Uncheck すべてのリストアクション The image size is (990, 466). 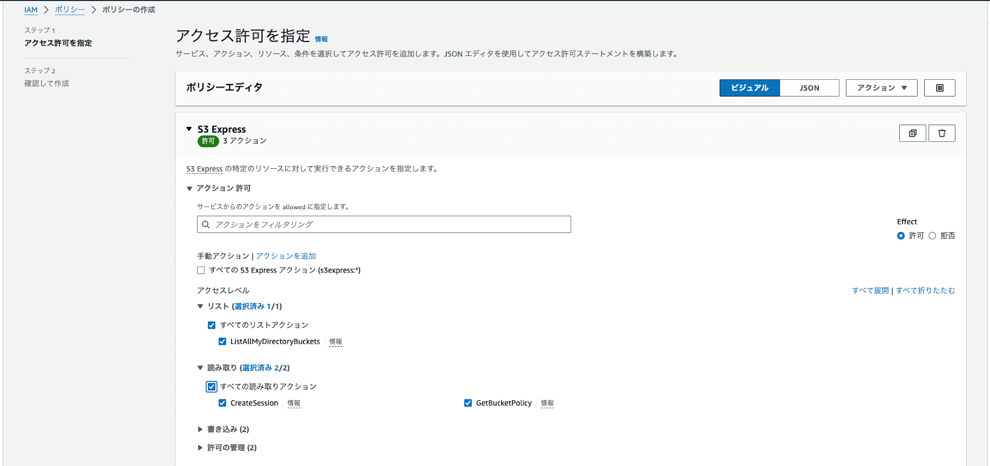[211, 325]
